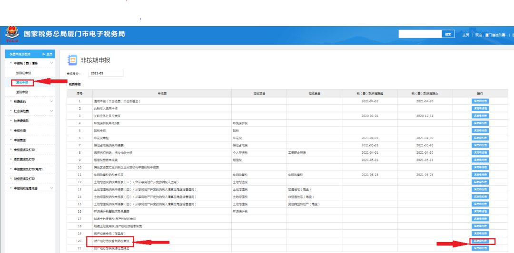Click 填写申报表 for row 20 财产和行为税合并纳税申报
Viewport: 514px width, 253px height.
pos(480,241)
